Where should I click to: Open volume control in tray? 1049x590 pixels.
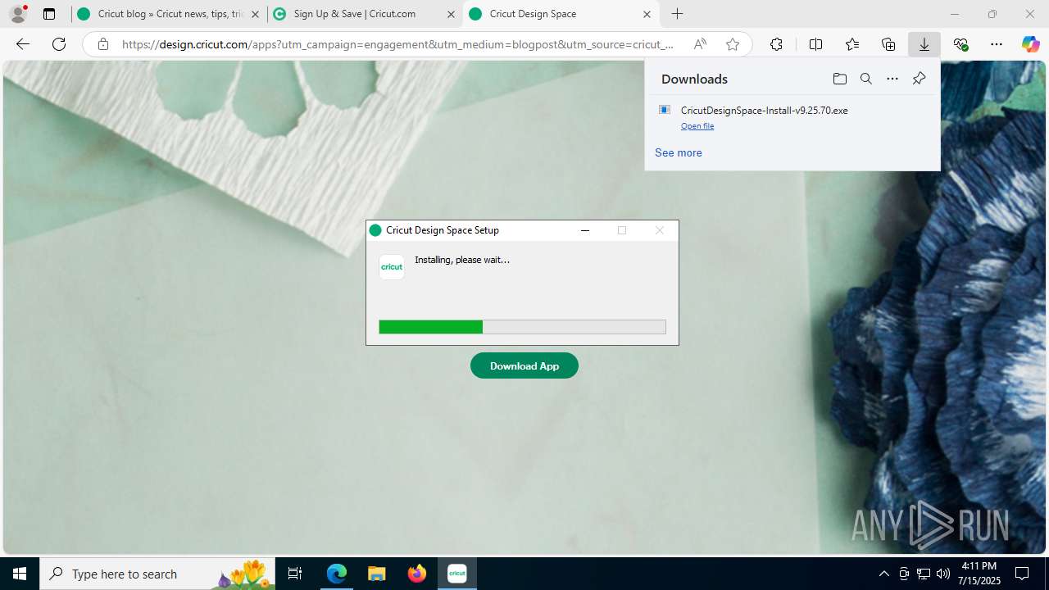point(943,574)
